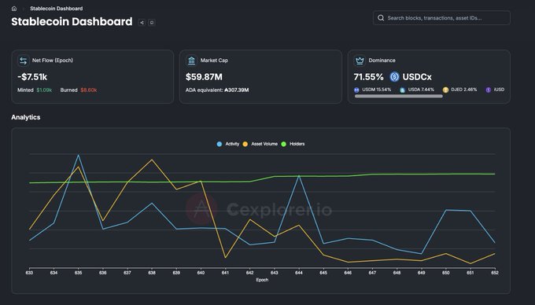This screenshot has height=305, width=535.
Task: Click the $59.87M market cap value
Action: 204,77
